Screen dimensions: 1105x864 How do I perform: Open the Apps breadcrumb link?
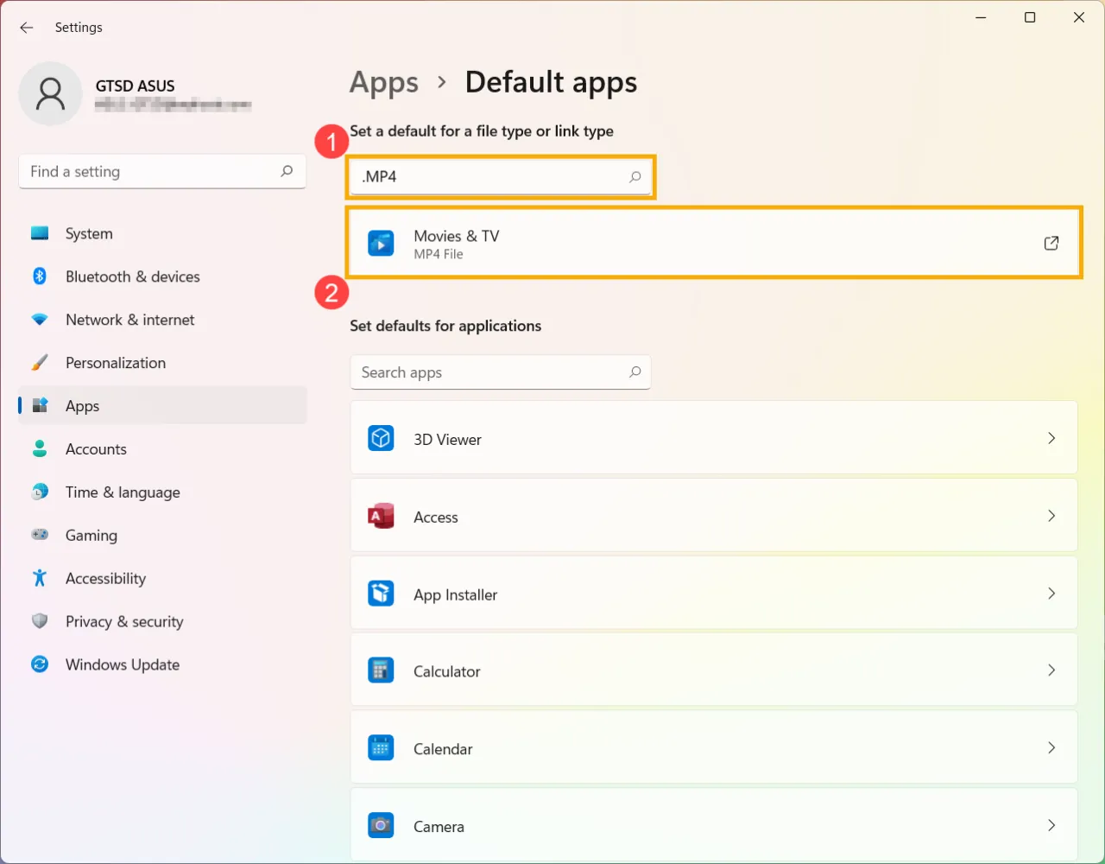click(383, 82)
